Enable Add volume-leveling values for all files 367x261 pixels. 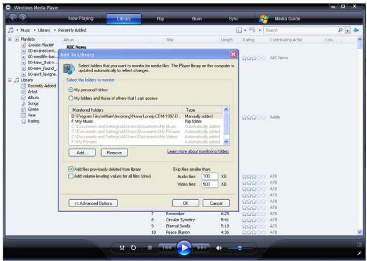(71, 176)
